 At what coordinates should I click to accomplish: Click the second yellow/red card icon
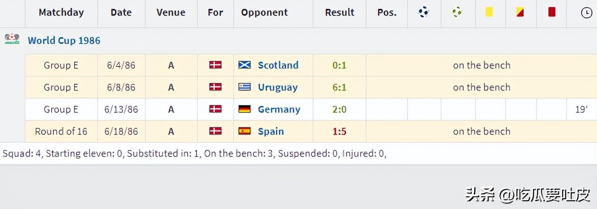click(520, 12)
